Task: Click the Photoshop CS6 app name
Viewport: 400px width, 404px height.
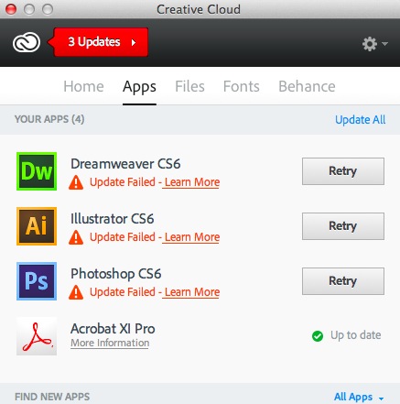Action: [116, 274]
